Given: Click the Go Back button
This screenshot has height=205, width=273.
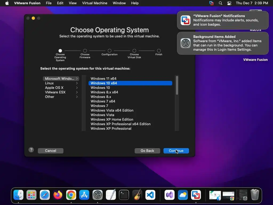Looking at the screenshot, I should point(147,151).
